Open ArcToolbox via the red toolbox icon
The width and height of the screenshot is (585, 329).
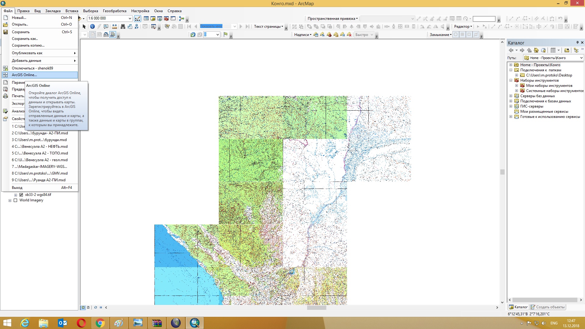(166, 19)
